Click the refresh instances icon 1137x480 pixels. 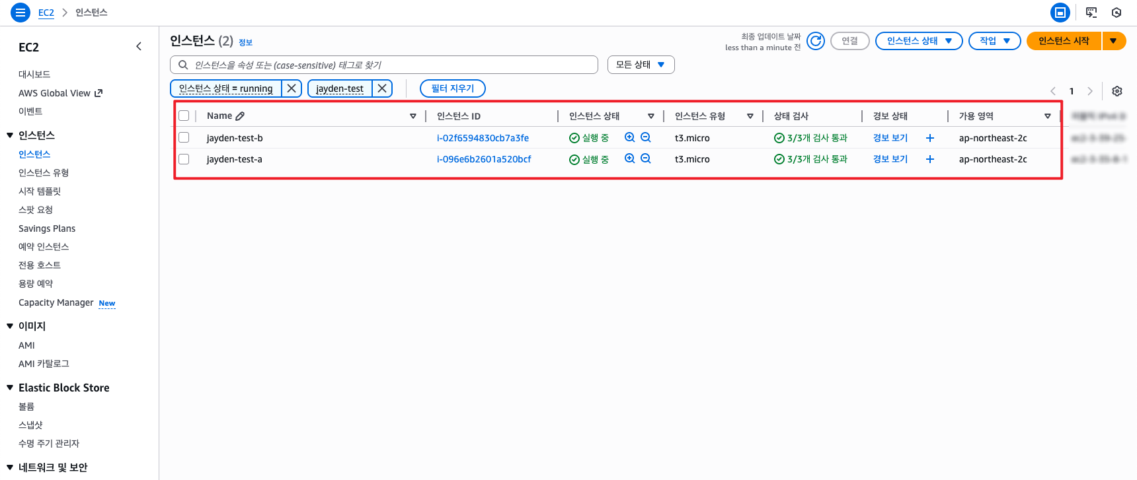click(816, 41)
